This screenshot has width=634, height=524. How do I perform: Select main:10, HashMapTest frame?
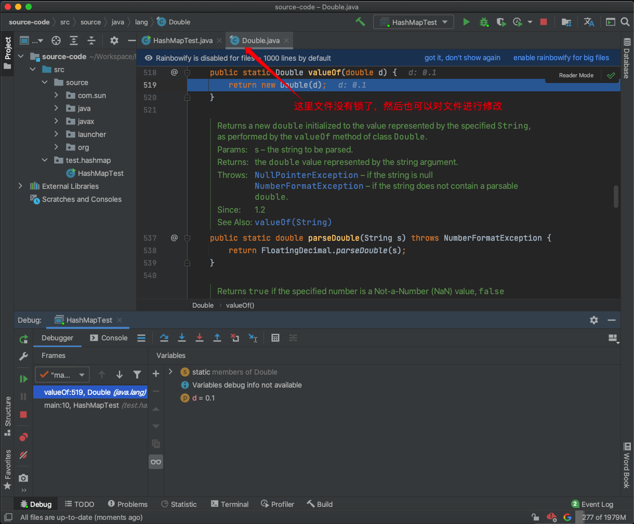[91, 405]
